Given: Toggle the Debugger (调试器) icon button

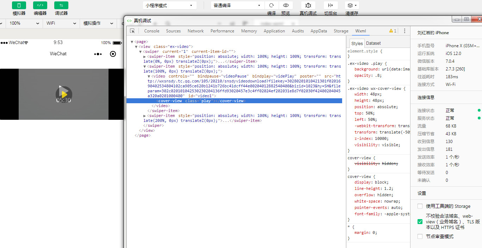Looking at the screenshot, I should 61,5.
